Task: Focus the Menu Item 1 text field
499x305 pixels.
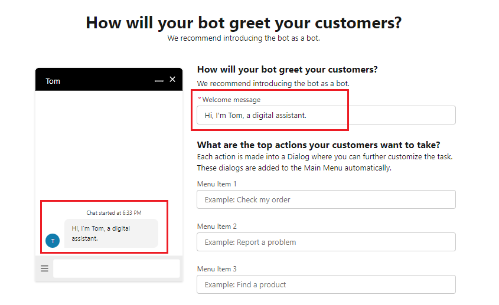Action: pyautogui.click(x=326, y=199)
